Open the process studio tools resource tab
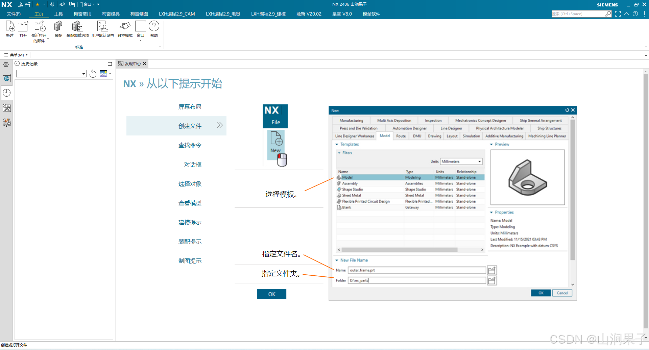The image size is (649, 350). (6, 108)
